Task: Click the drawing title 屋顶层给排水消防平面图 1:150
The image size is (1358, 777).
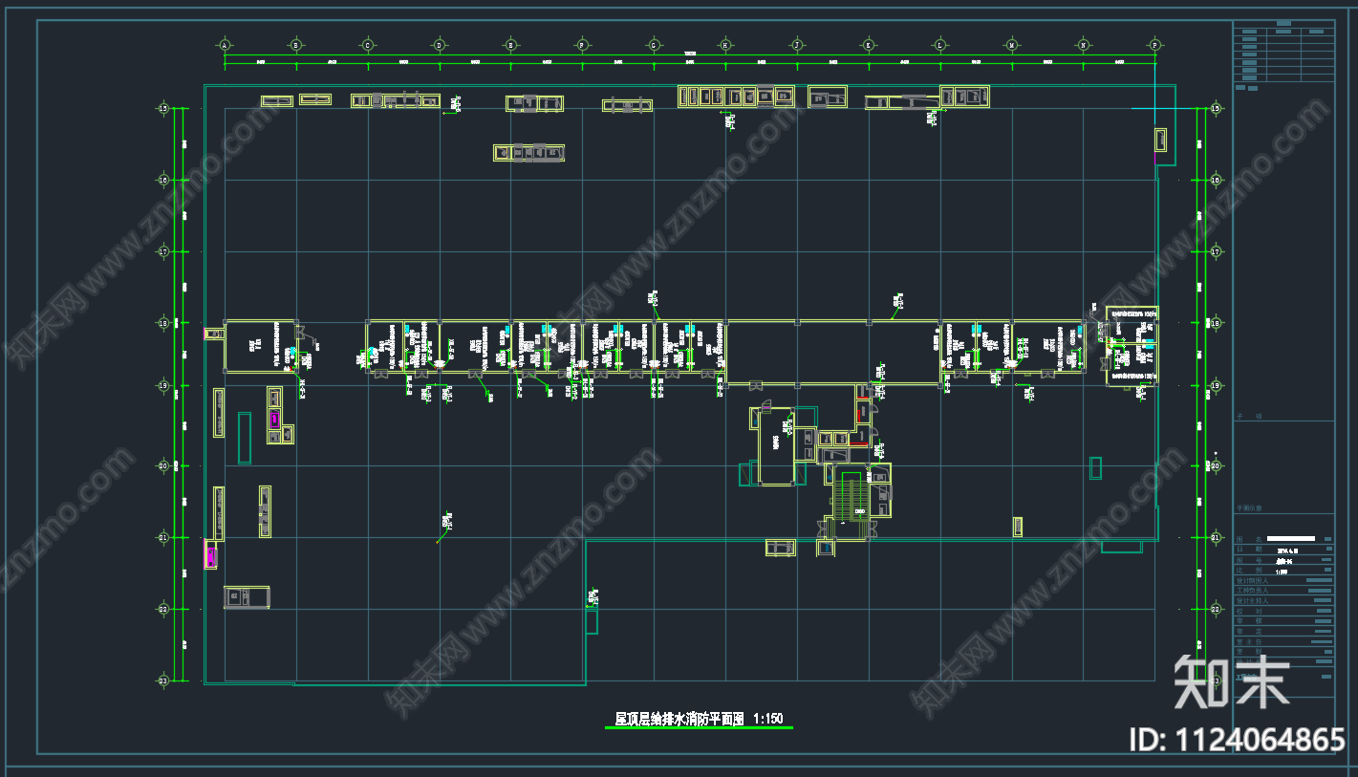Action: click(699, 719)
